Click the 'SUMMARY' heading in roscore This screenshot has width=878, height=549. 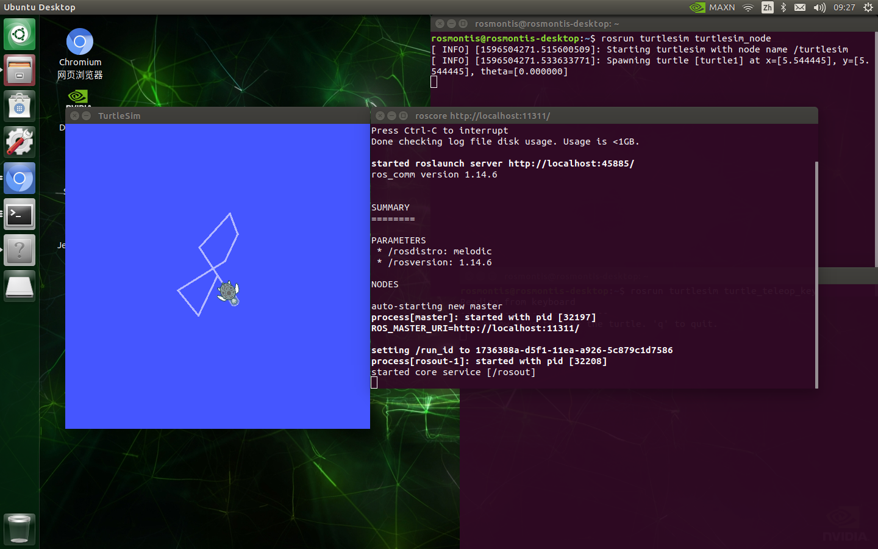(390, 207)
